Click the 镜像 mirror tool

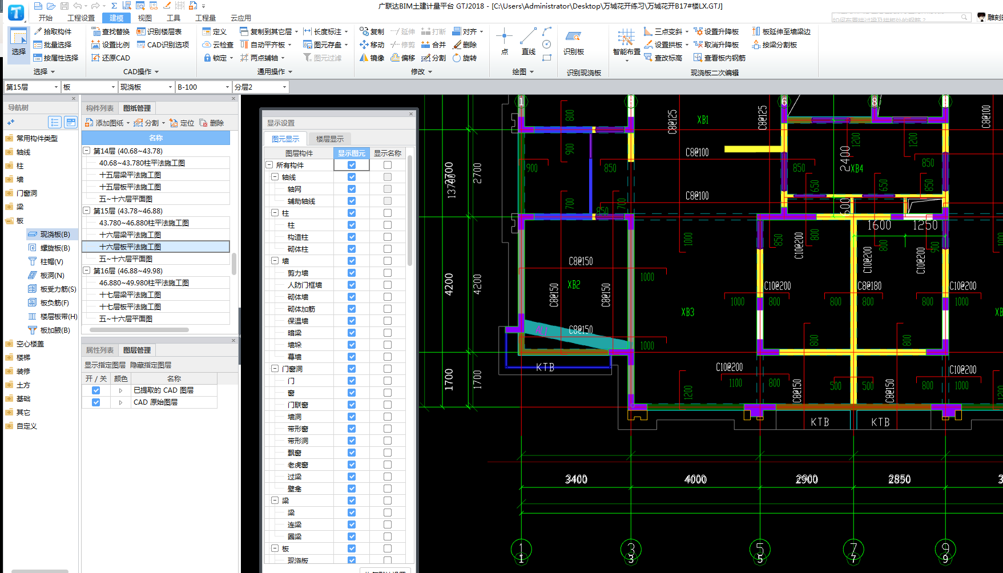pyautogui.click(x=372, y=58)
